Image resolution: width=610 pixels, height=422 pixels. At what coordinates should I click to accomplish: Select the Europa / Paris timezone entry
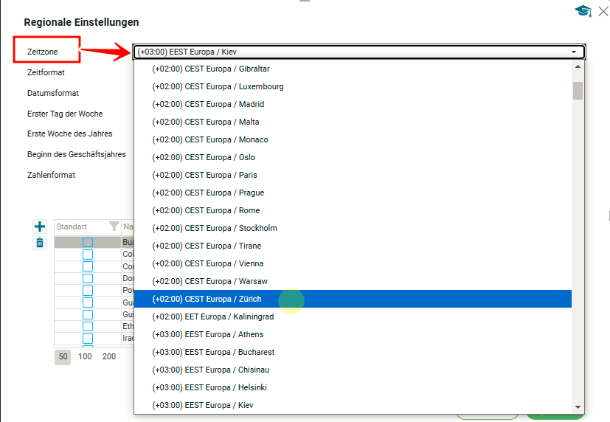(x=204, y=175)
